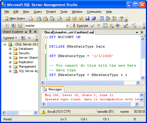Close the Caution2.sql query window
147x123 pixels.
coord(142,32)
